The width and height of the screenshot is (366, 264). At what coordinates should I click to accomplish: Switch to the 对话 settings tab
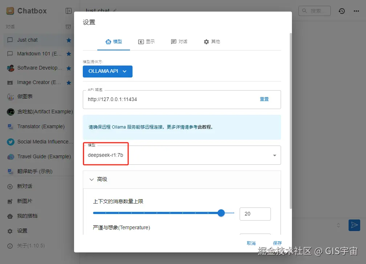click(179, 42)
